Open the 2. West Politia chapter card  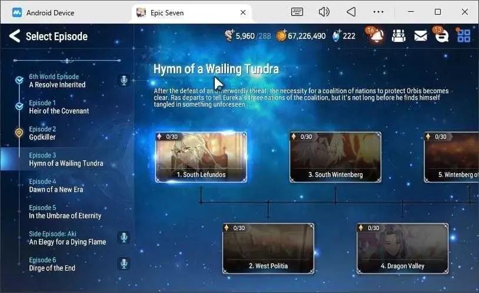tap(268, 248)
